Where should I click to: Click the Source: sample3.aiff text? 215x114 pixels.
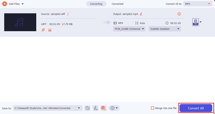(53, 14)
